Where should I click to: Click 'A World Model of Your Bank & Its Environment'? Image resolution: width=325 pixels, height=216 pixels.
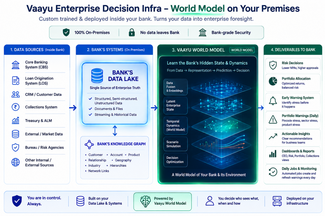point(209,175)
